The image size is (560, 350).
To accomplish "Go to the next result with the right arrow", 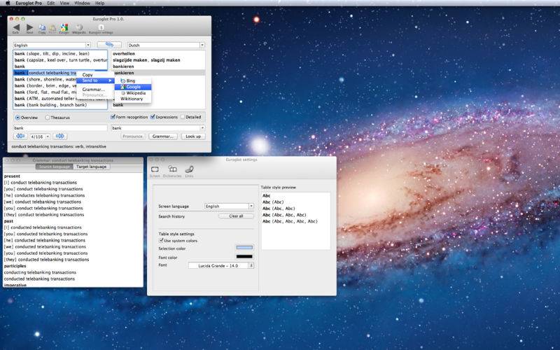I will [x=60, y=136].
